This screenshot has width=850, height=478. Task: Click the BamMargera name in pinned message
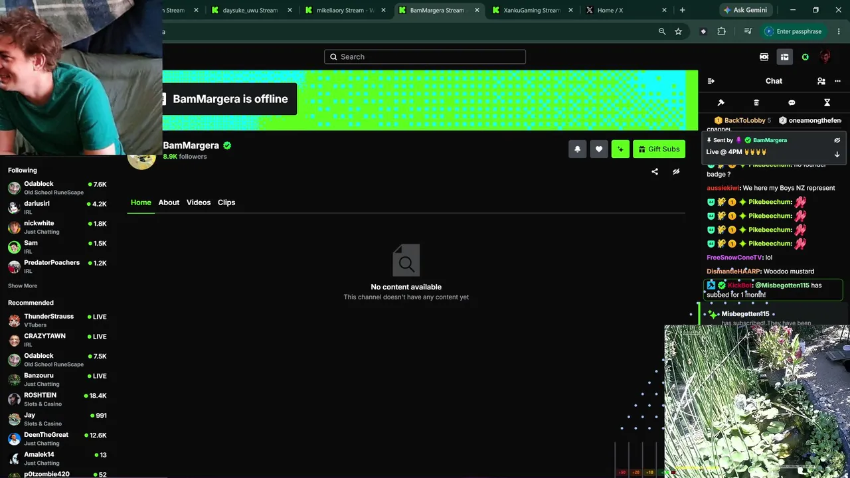pyautogui.click(x=770, y=140)
